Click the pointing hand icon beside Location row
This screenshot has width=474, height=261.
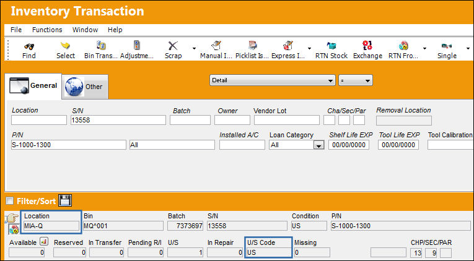click(12, 218)
